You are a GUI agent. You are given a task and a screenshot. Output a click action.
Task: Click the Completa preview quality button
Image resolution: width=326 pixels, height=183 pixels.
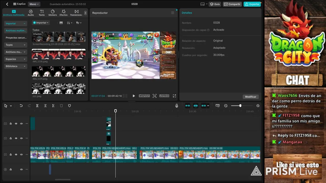pyautogui.click(x=144, y=96)
